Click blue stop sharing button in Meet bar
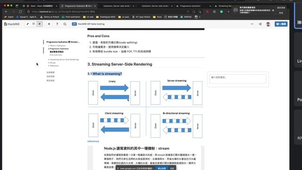 162,169
